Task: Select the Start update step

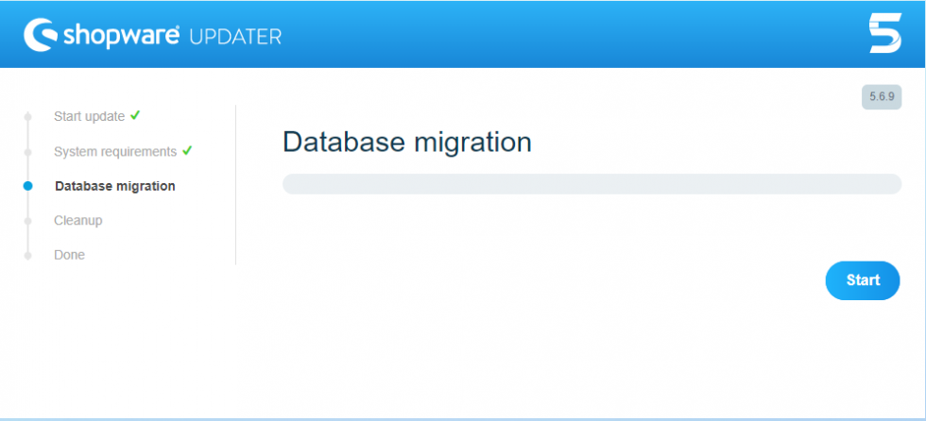Action: pyautogui.click(x=89, y=117)
